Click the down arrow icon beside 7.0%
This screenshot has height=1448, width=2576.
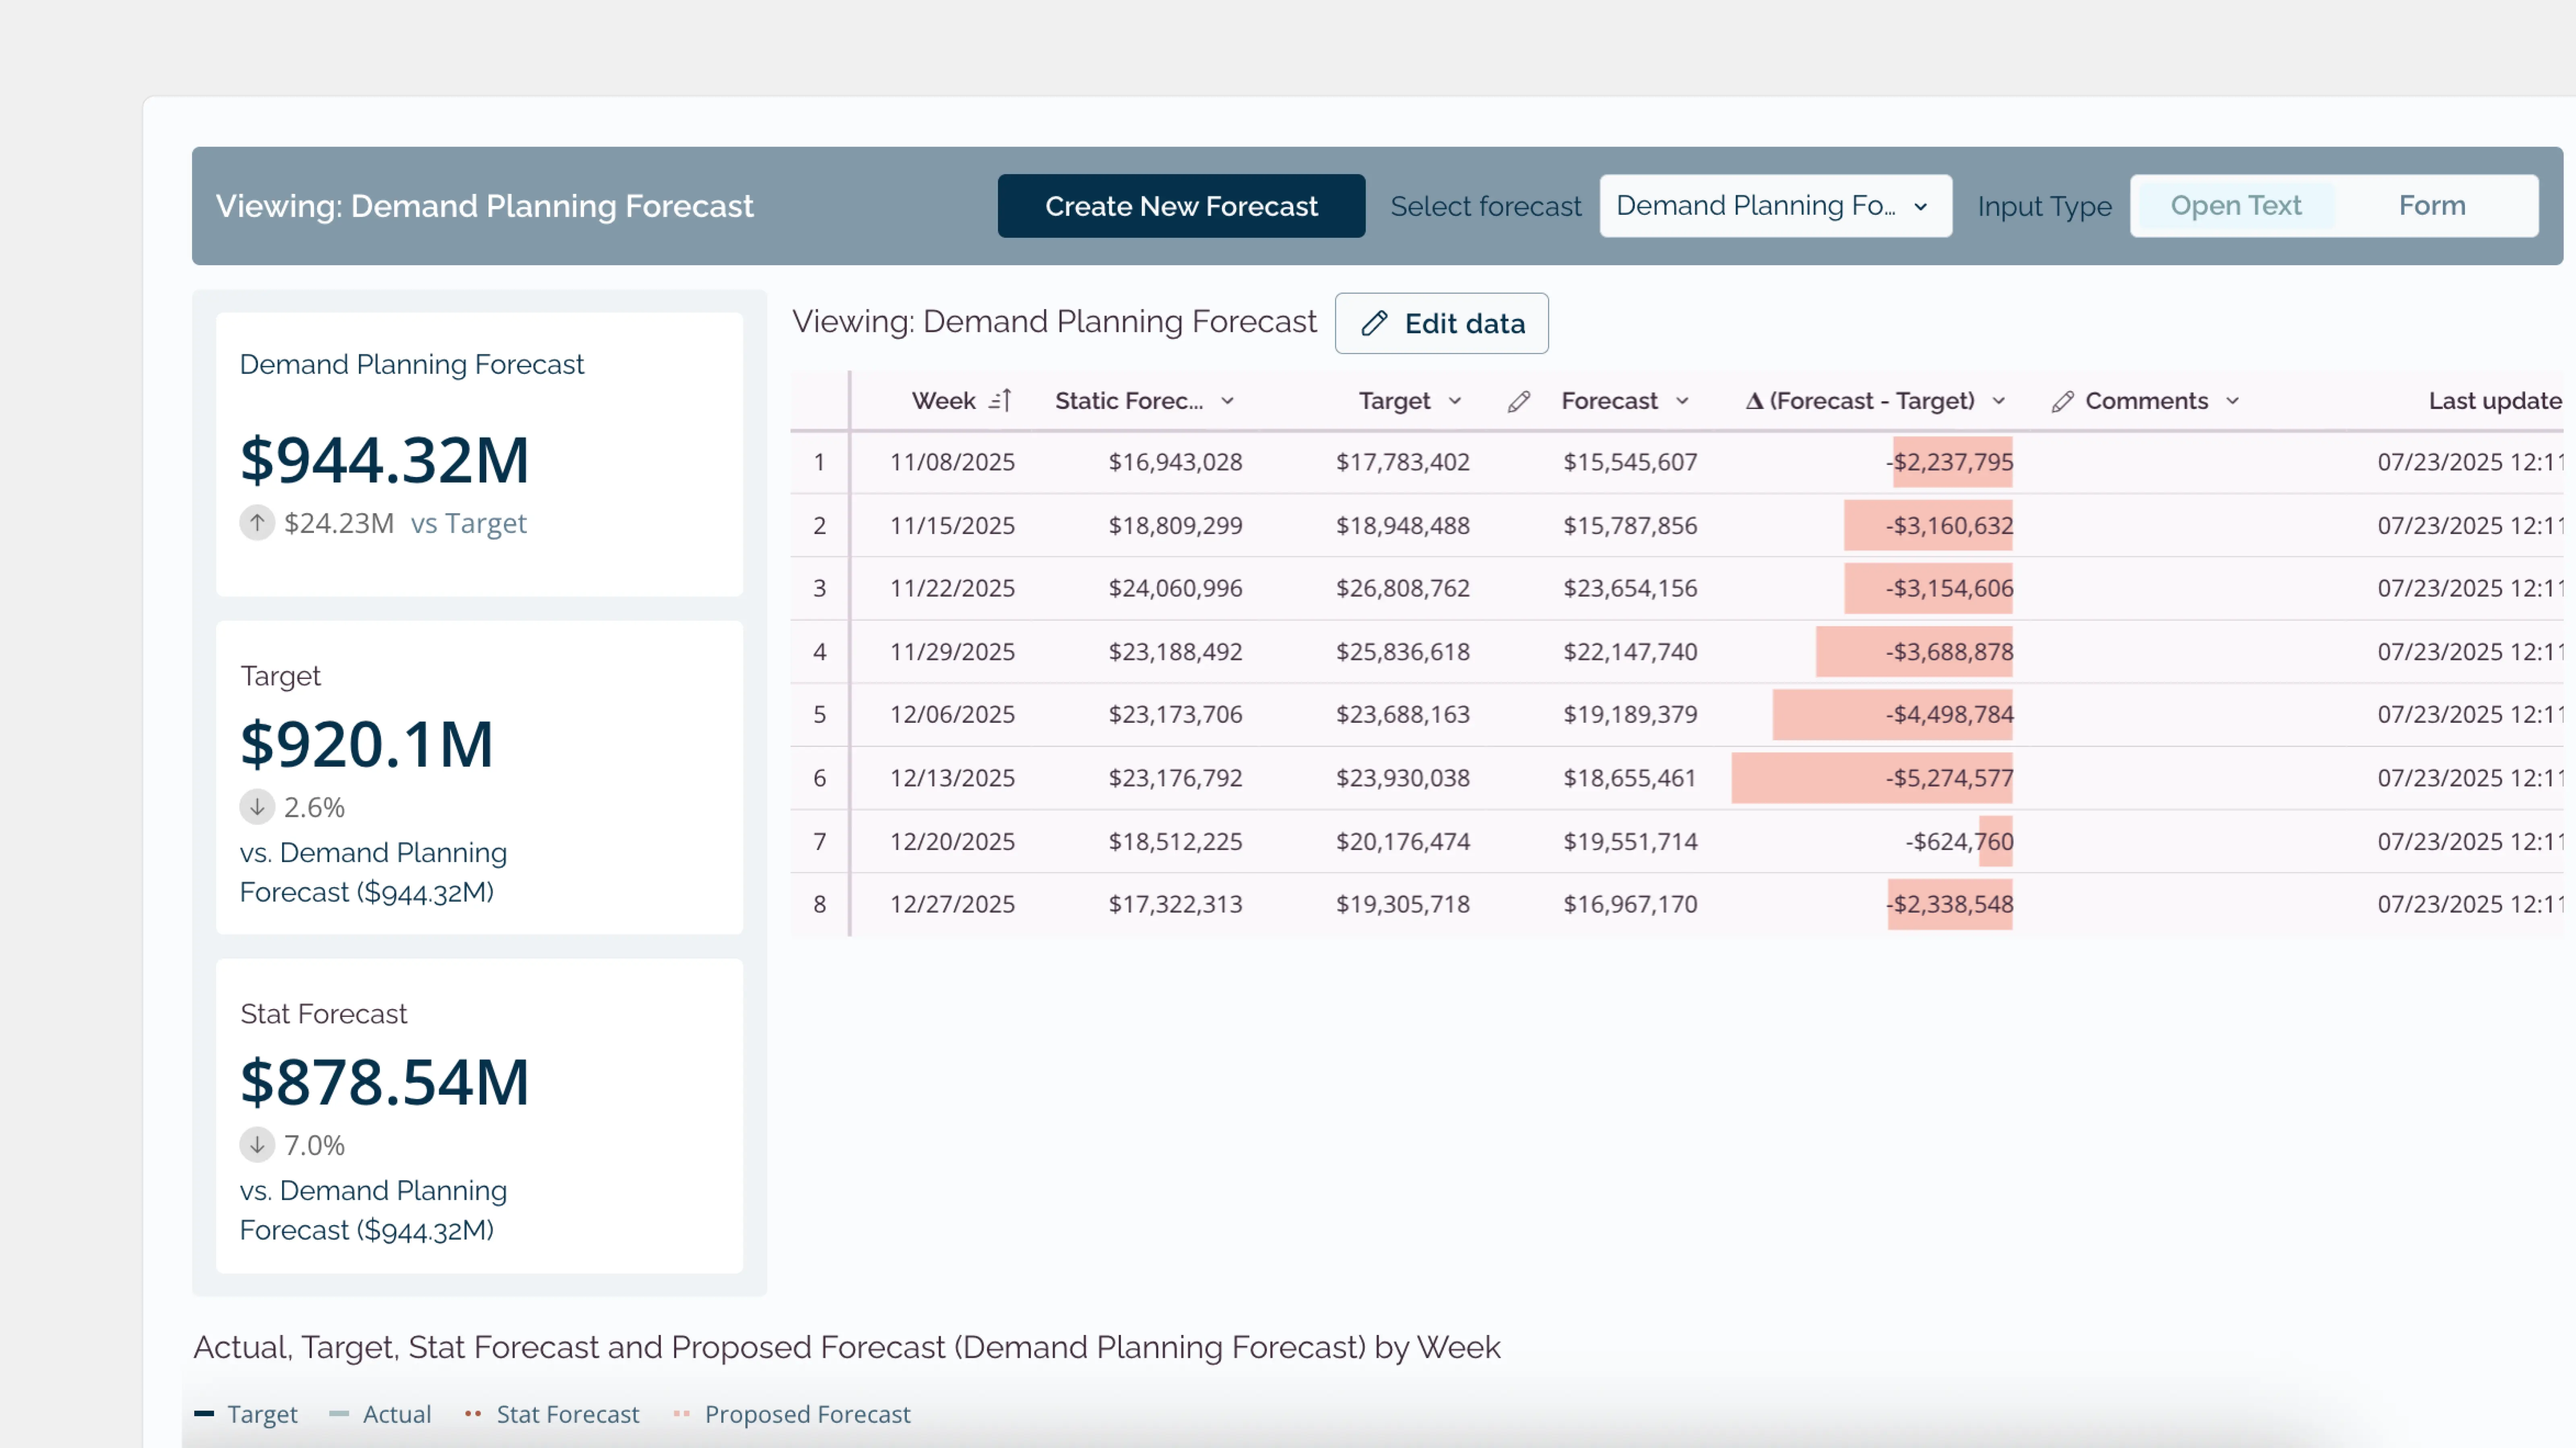tap(257, 1144)
